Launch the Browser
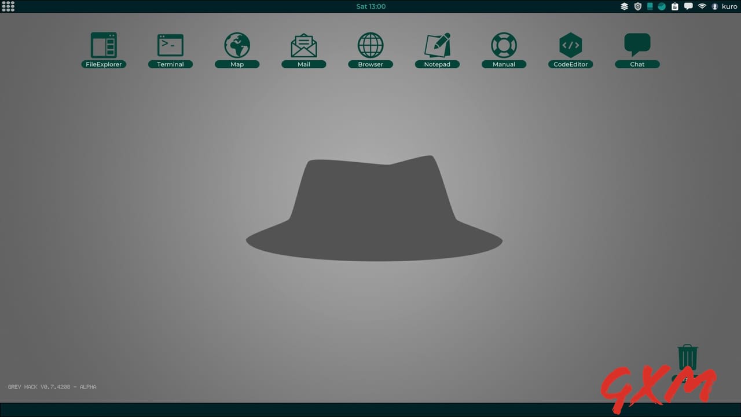This screenshot has width=741, height=417. coord(370,43)
